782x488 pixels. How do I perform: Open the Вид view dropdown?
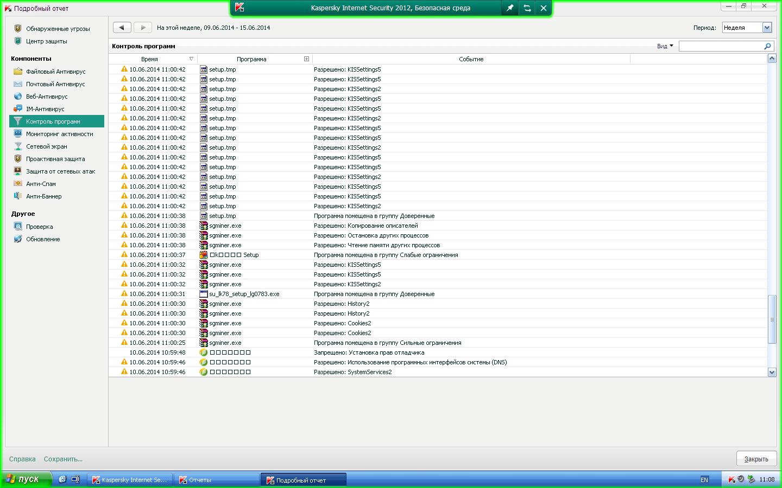(665, 46)
